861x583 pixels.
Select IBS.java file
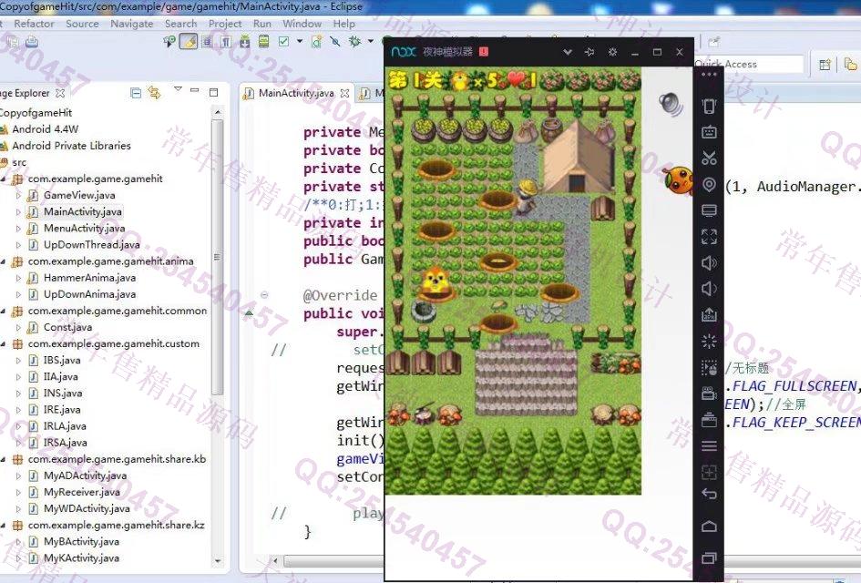pos(62,360)
